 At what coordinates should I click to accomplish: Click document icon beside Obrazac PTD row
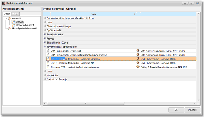click(48, 67)
